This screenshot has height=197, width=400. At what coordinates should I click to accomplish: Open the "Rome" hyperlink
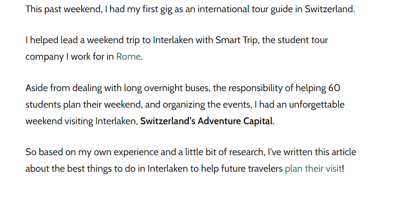(128, 57)
